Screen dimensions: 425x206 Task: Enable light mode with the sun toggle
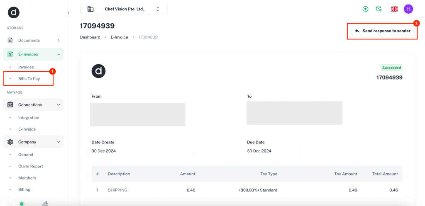tap(22, 203)
